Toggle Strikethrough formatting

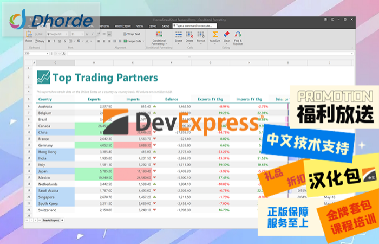tap(65, 41)
